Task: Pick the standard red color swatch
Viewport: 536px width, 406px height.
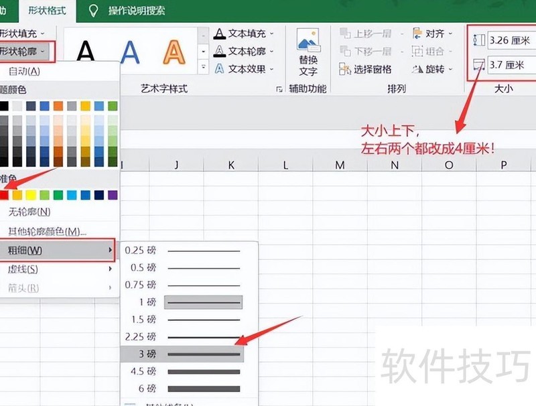Action: (4, 195)
